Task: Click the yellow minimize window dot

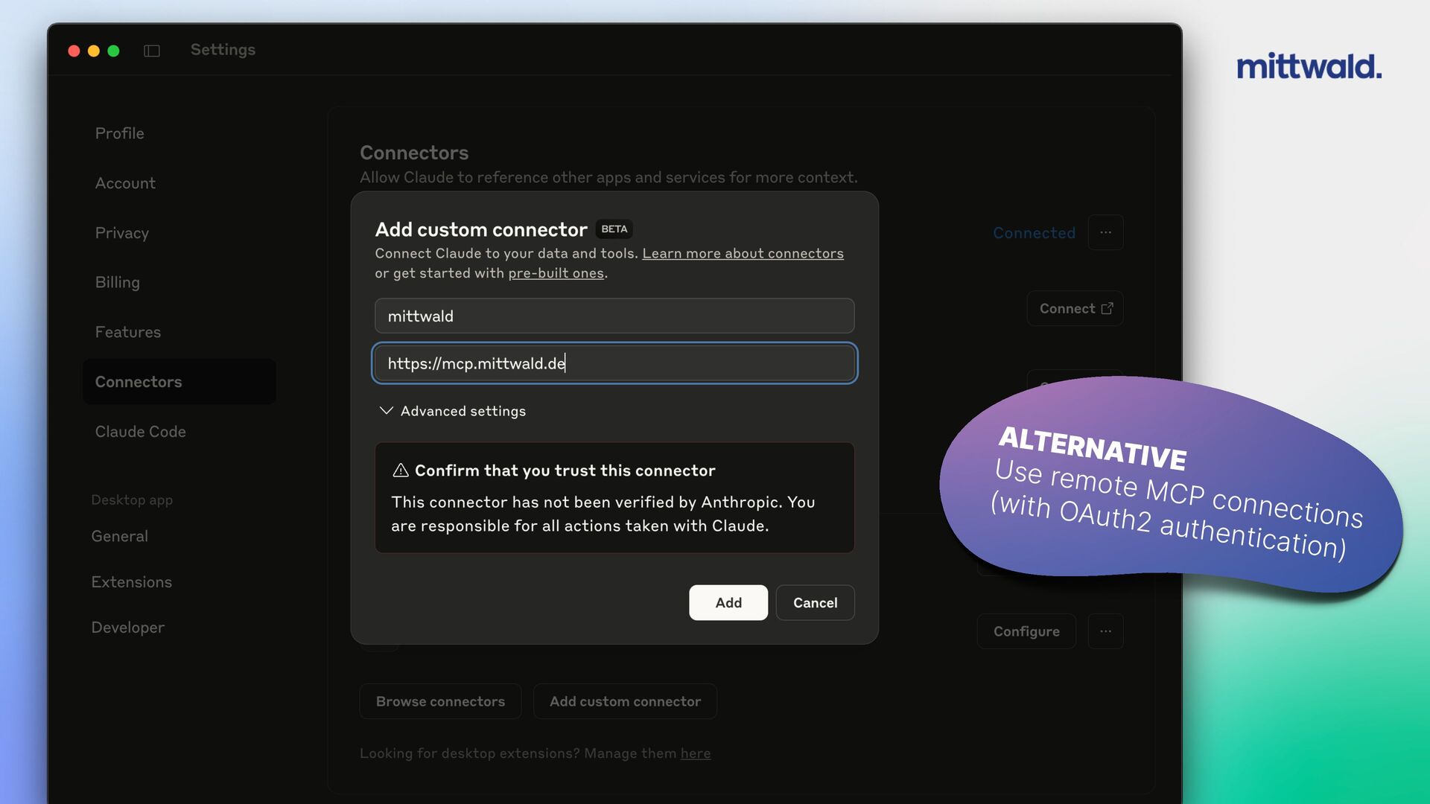Action: pyautogui.click(x=94, y=51)
